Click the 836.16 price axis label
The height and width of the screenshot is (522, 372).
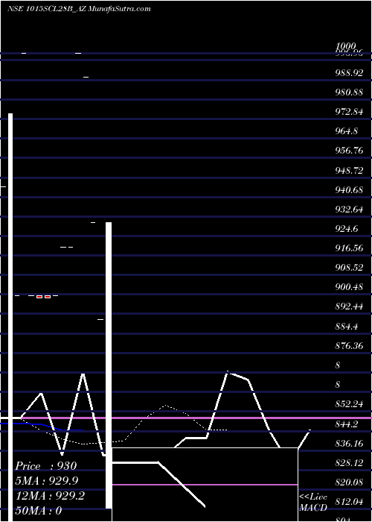[x=349, y=444]
